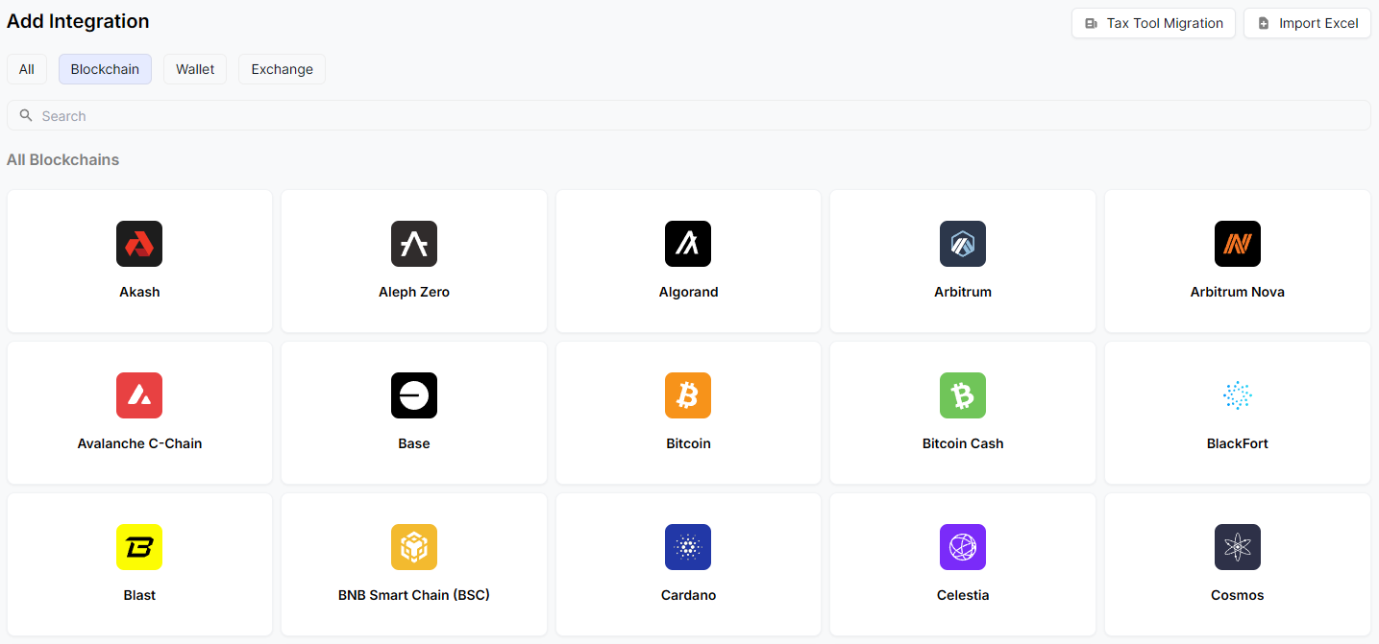Select Arbitrum Nova from the grid

(x=1237, y=261)
